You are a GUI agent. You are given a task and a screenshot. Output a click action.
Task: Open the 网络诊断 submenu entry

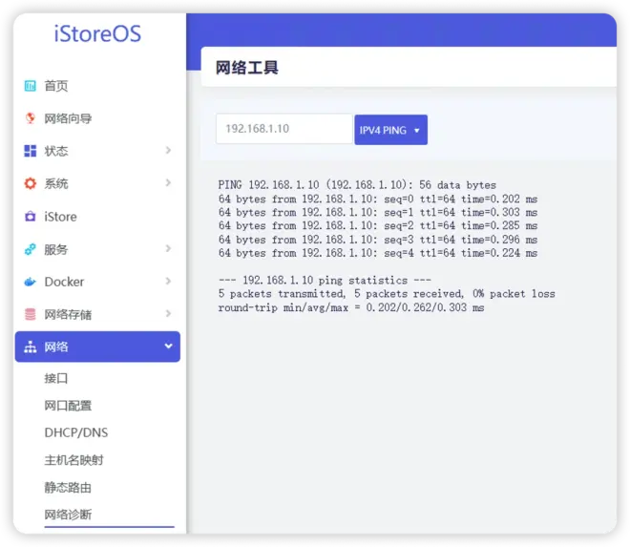click(x=68, y=515)
